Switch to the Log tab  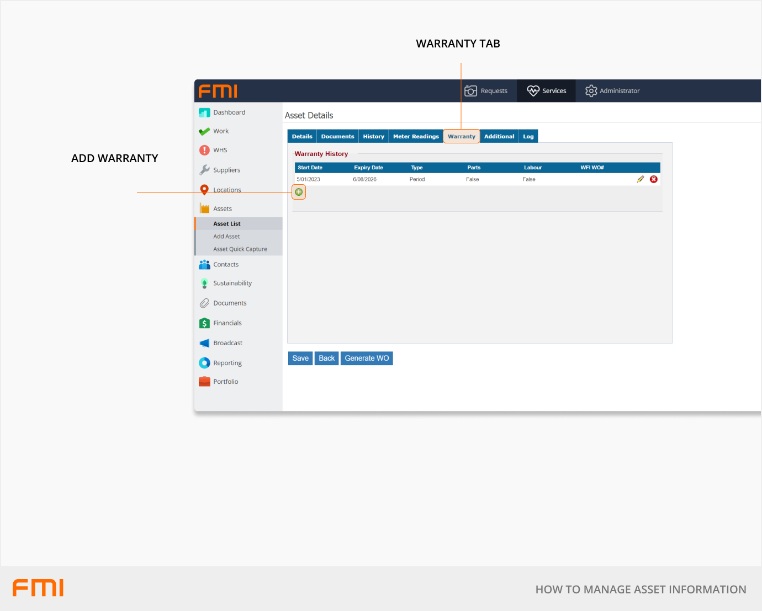coord(528,136)
